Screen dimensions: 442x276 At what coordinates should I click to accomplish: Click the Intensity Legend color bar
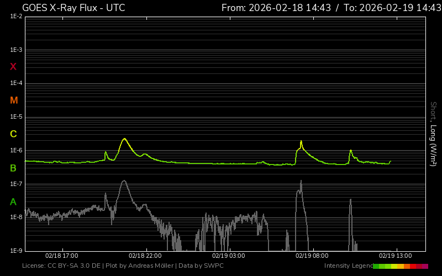(401, 266)
